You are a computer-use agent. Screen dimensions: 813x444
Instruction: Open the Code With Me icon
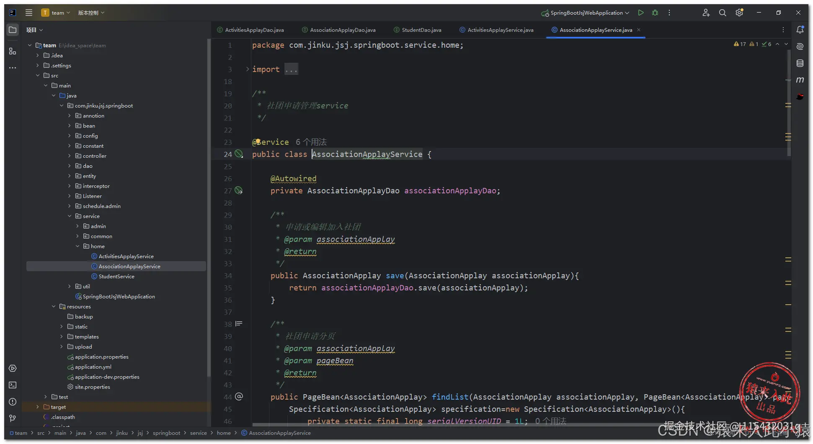click(706, 13)
